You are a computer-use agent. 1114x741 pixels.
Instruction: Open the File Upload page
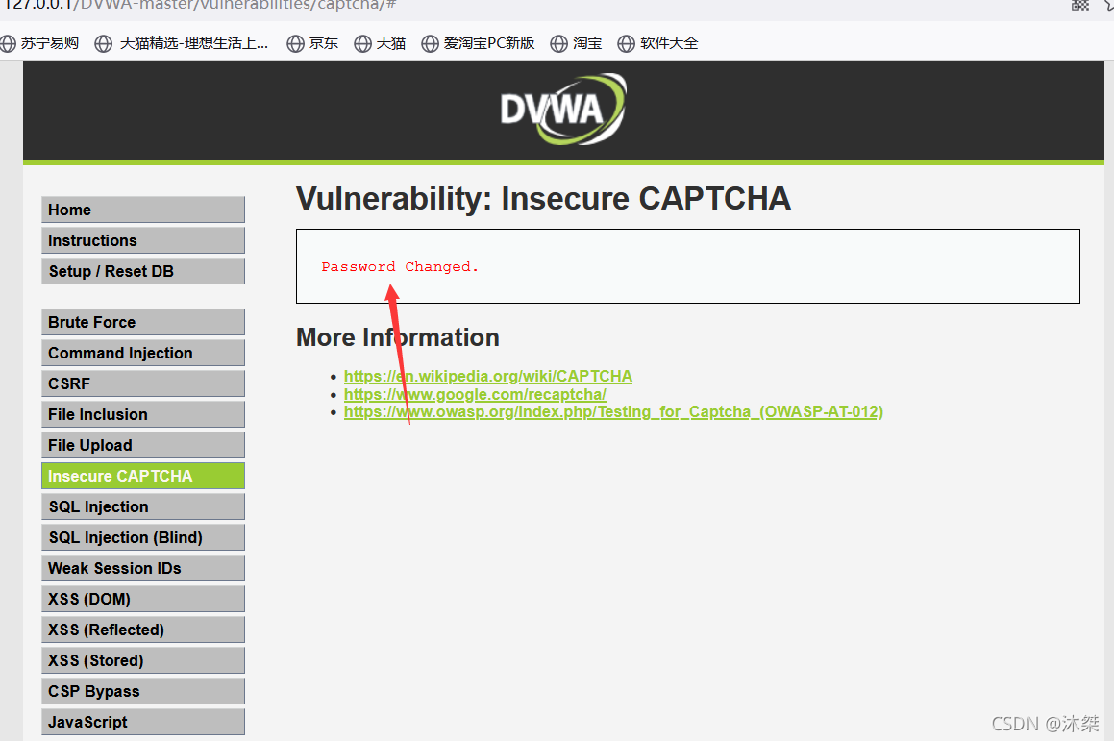coord(143,445)
